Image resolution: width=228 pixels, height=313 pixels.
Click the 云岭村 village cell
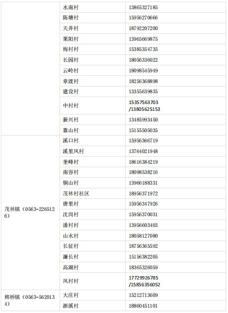coord(93,70)
